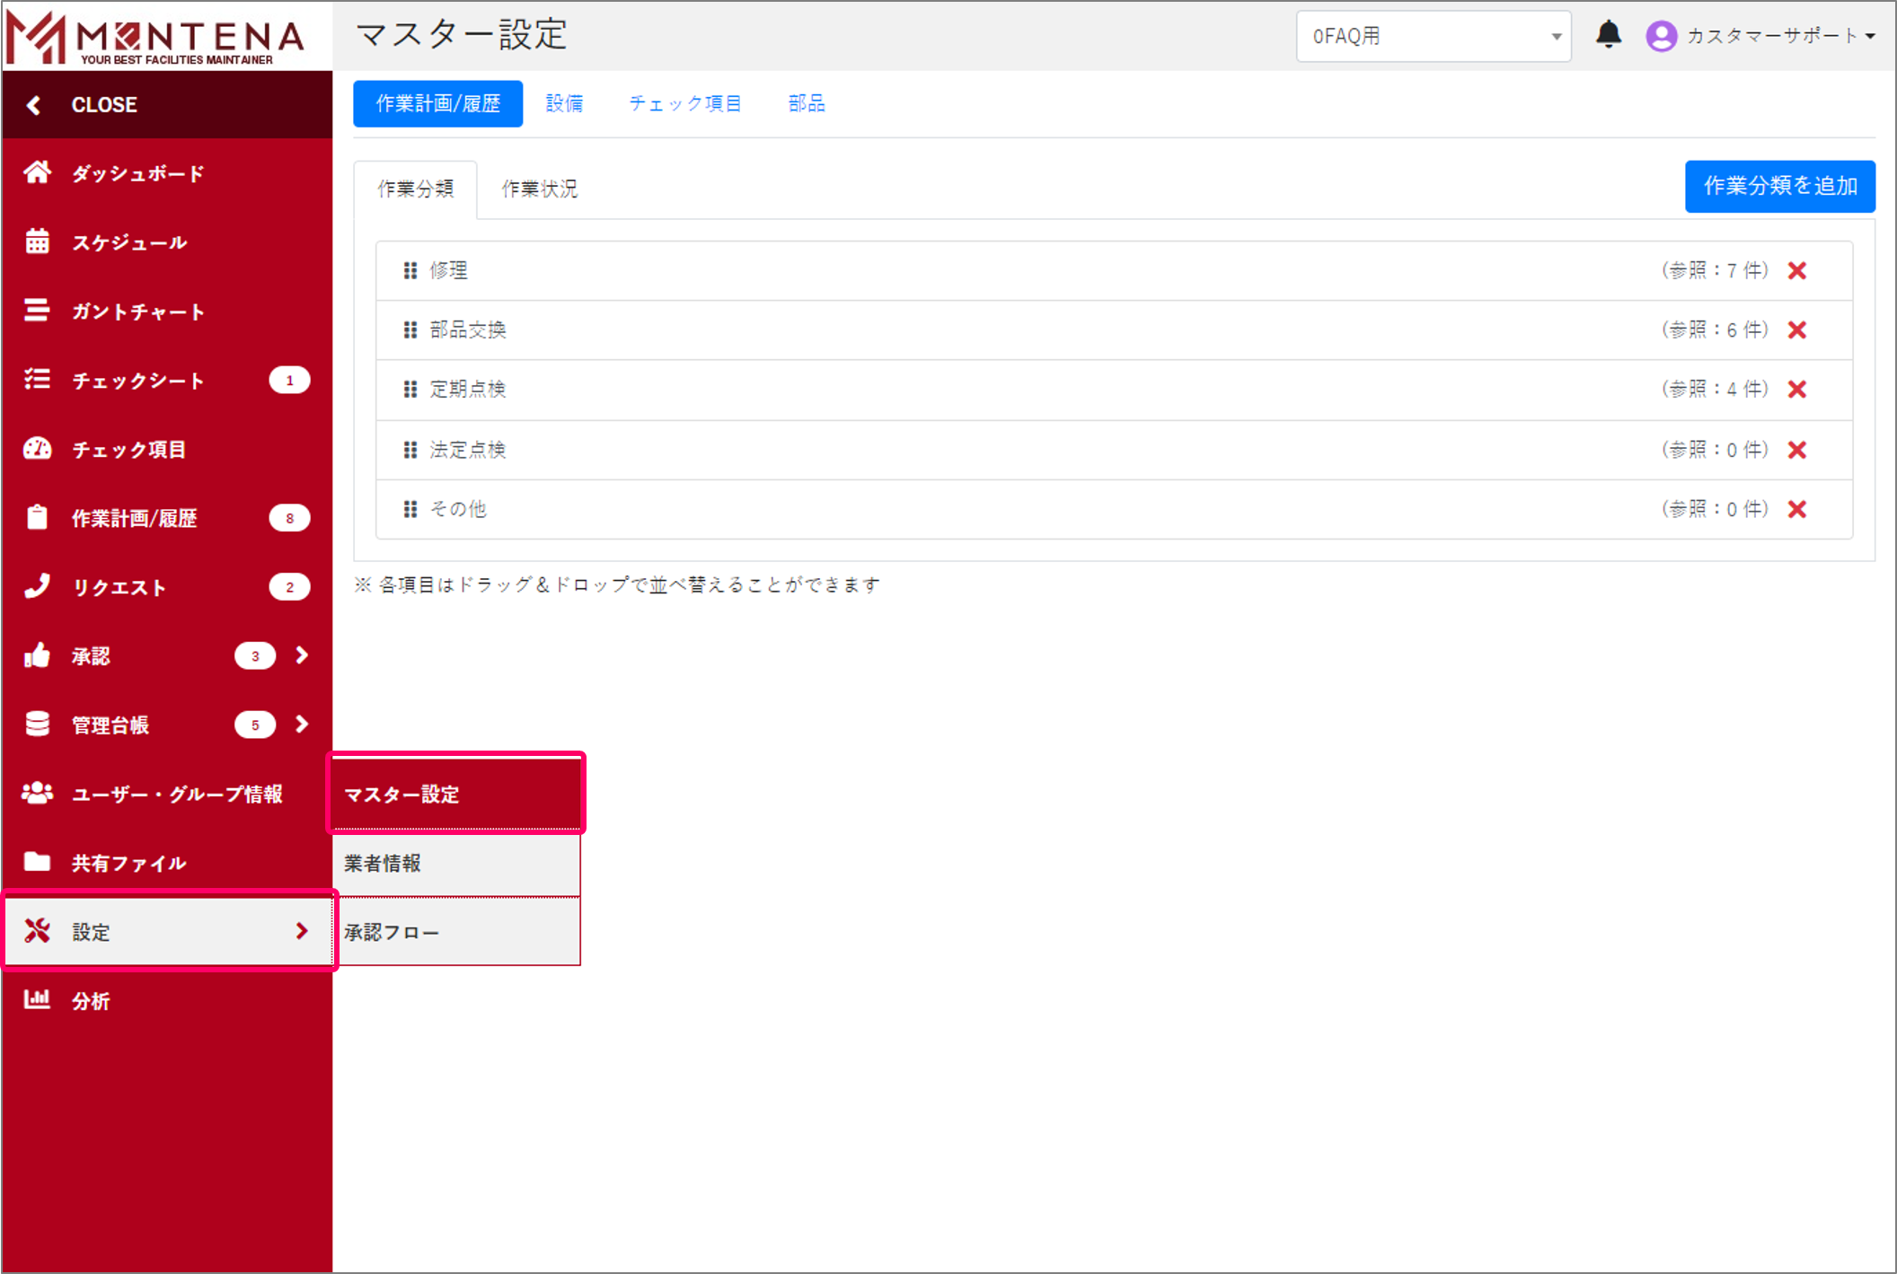Open the ダッシュボード sidebar icon
1897x1274 pixels.
37,172
